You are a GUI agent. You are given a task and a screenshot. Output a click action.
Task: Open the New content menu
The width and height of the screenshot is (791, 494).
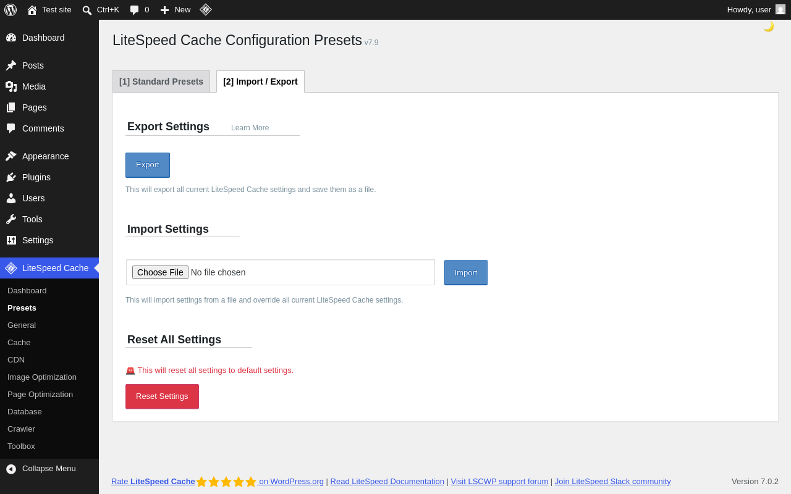tap(176, 10)
